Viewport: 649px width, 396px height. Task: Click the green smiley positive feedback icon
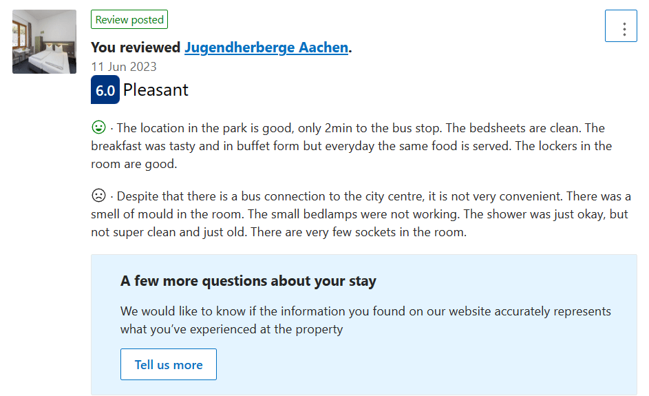[x=98, y=127]
